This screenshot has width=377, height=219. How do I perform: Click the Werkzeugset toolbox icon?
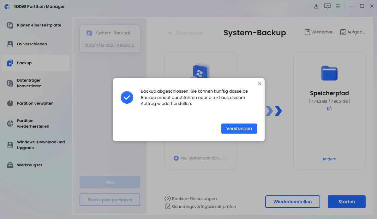click(x=10, y=165)
